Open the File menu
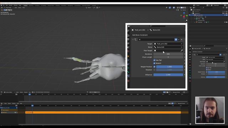This screenshot has width=228, height=128. 4,5
